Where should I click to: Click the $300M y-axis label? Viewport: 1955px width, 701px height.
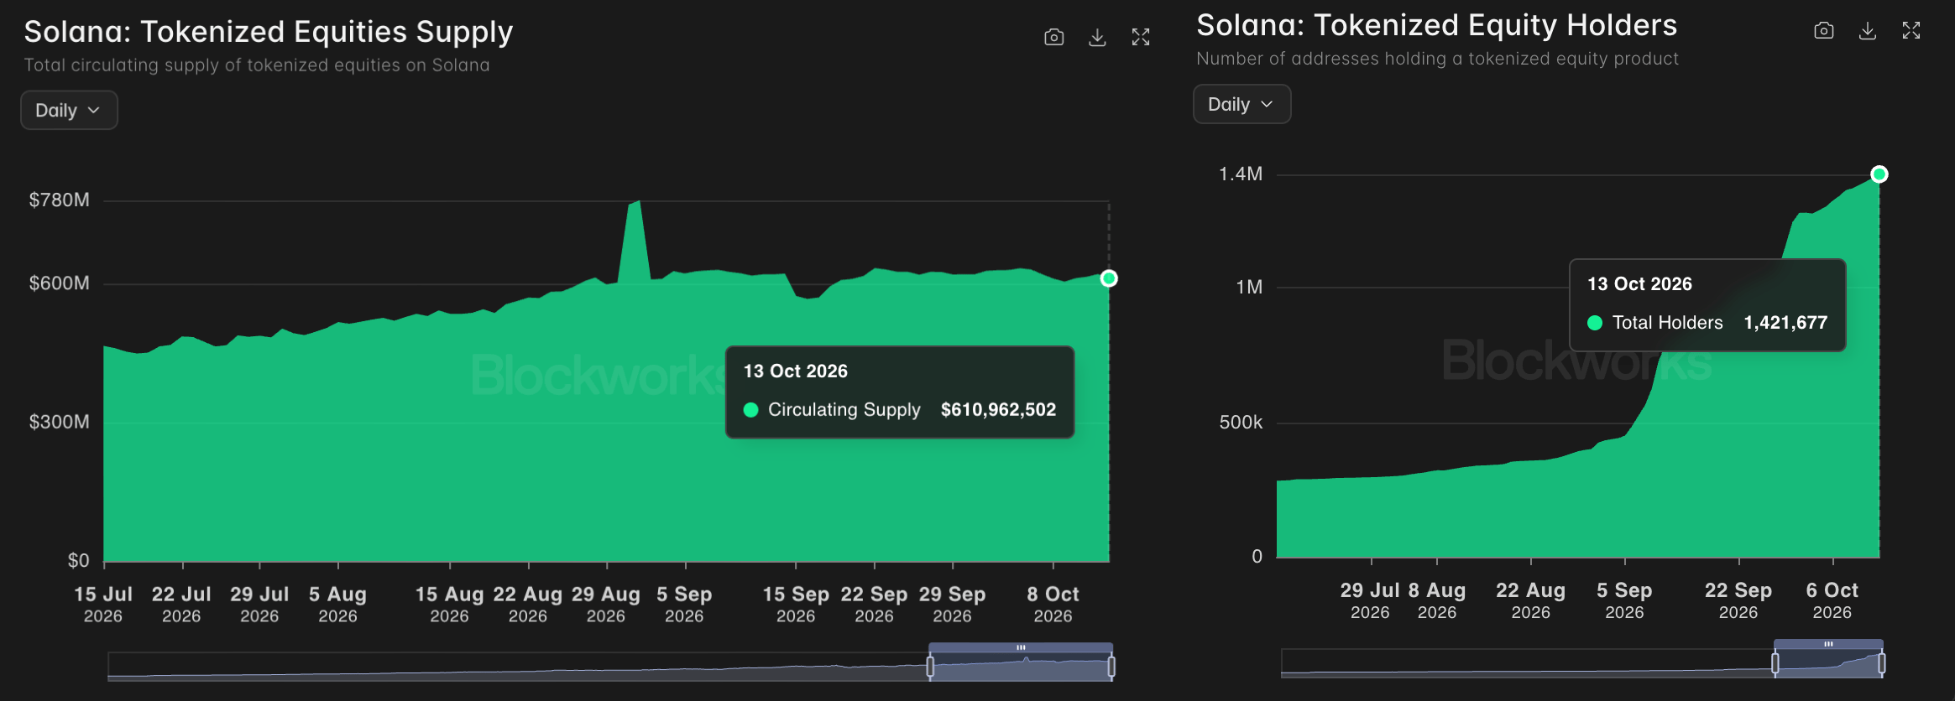[x=59, y=422]
